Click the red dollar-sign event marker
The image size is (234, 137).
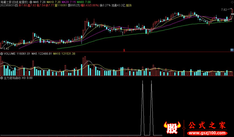point(125,50)
